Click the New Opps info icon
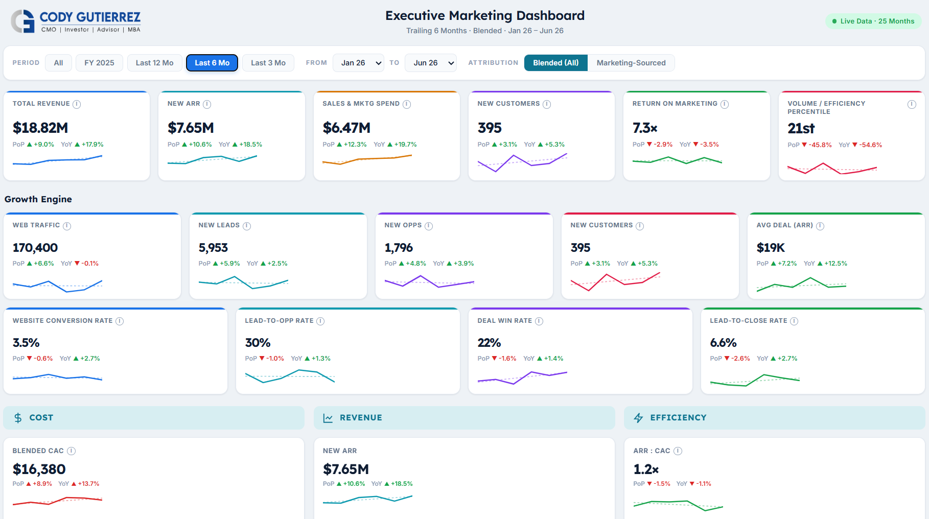Viewport: 929px width, 519px height. click(x=429, y=226)
